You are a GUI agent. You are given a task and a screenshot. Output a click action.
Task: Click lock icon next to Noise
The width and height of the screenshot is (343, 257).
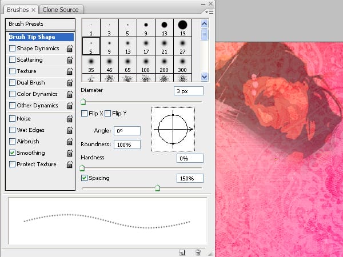[x=70, y=119]
